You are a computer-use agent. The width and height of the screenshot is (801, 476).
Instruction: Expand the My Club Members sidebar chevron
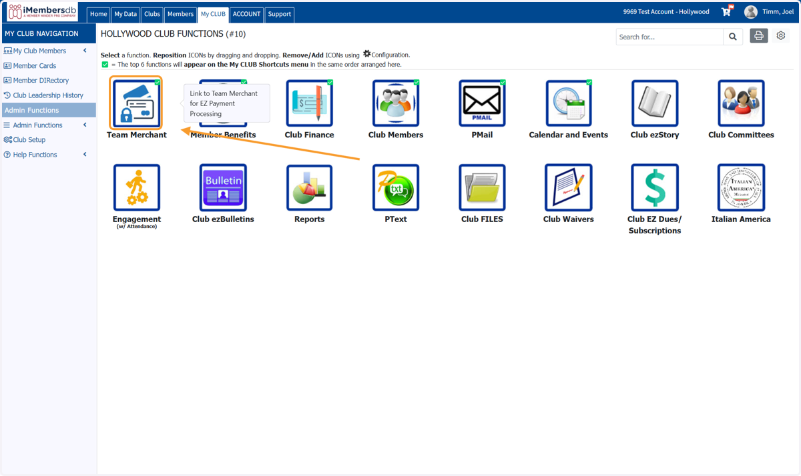85,51
